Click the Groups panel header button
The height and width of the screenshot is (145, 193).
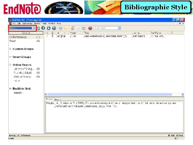pos(26,33)
